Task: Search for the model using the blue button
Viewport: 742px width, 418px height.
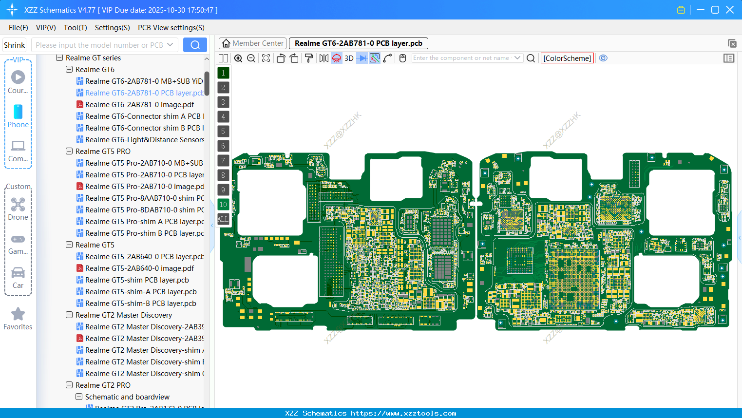Action: (x=195, y=45)
